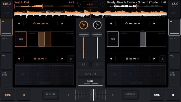Start recording with the REC button

point(90,5)
